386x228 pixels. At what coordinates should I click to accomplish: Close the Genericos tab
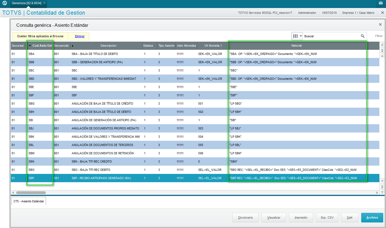[x=45, y=3]
